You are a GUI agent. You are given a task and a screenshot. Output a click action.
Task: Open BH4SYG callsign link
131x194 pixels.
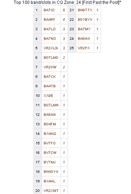[51, 172]
